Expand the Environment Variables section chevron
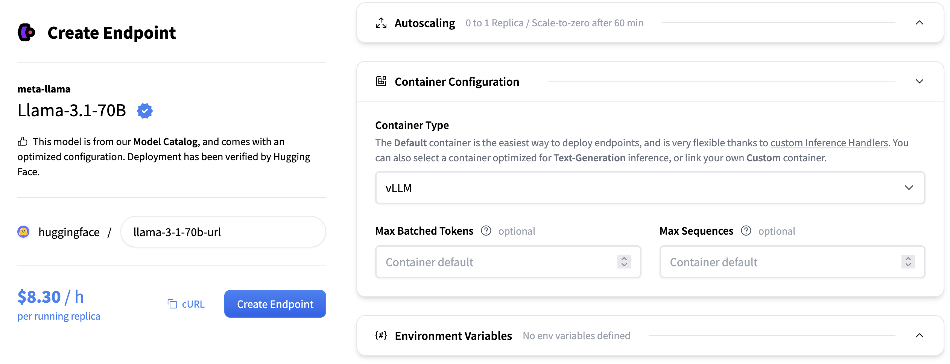Viewport: 950px width, 364px height. click(919, 335)
